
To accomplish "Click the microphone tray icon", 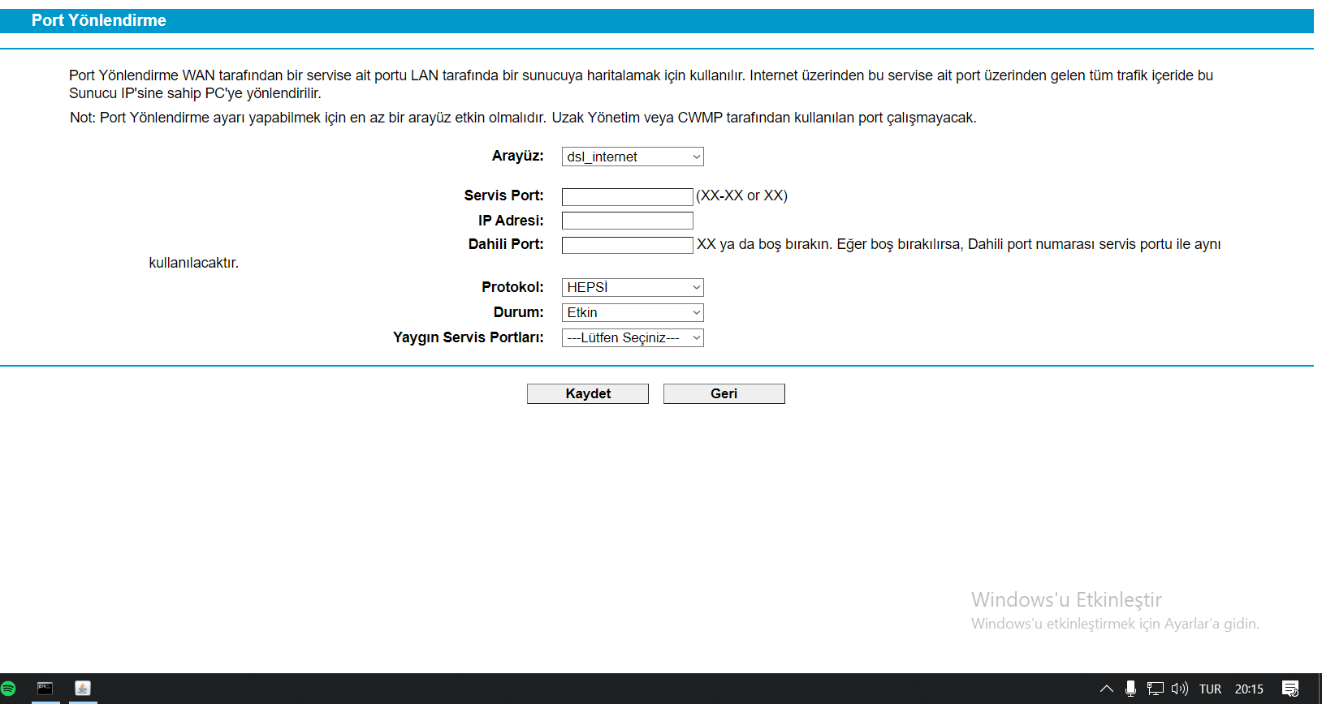I will click(1130, 689).
